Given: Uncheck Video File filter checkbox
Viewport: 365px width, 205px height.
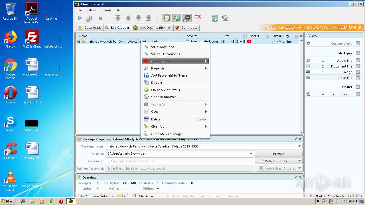Looking at the screenshot, I should point(358,78).
